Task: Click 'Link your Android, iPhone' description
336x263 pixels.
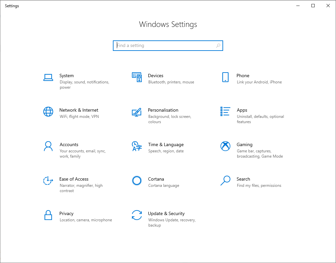Action: [259, 82]
